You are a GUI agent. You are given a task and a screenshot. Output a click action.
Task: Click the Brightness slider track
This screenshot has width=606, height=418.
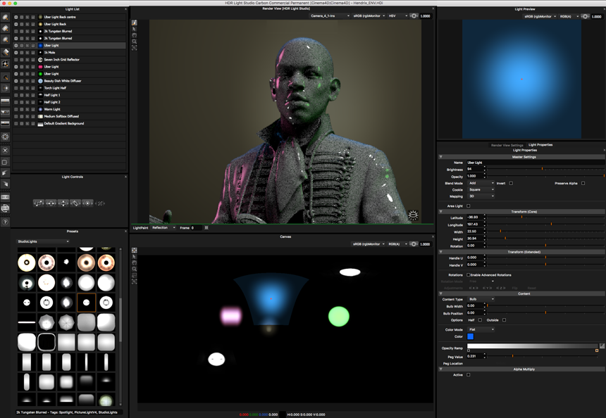pos(545,169)
